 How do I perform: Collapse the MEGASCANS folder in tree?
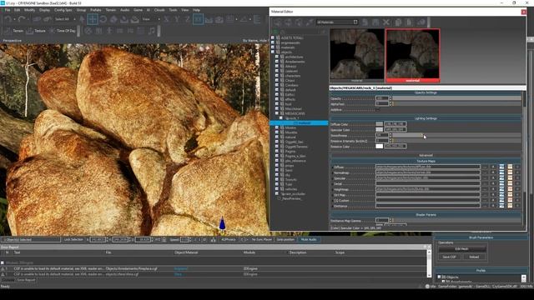coord(277,113)
